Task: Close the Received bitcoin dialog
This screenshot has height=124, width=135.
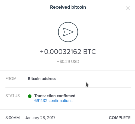Action: [128, 8]
